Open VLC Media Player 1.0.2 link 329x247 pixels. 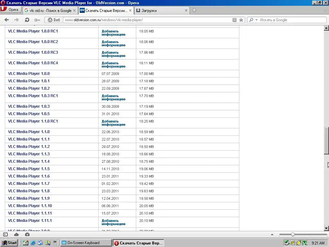coord(29,88)
